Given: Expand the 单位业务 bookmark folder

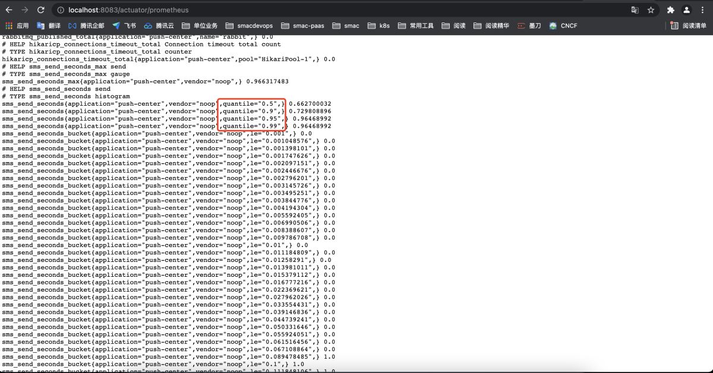Looking at the screenshot, I should point(200,26).
